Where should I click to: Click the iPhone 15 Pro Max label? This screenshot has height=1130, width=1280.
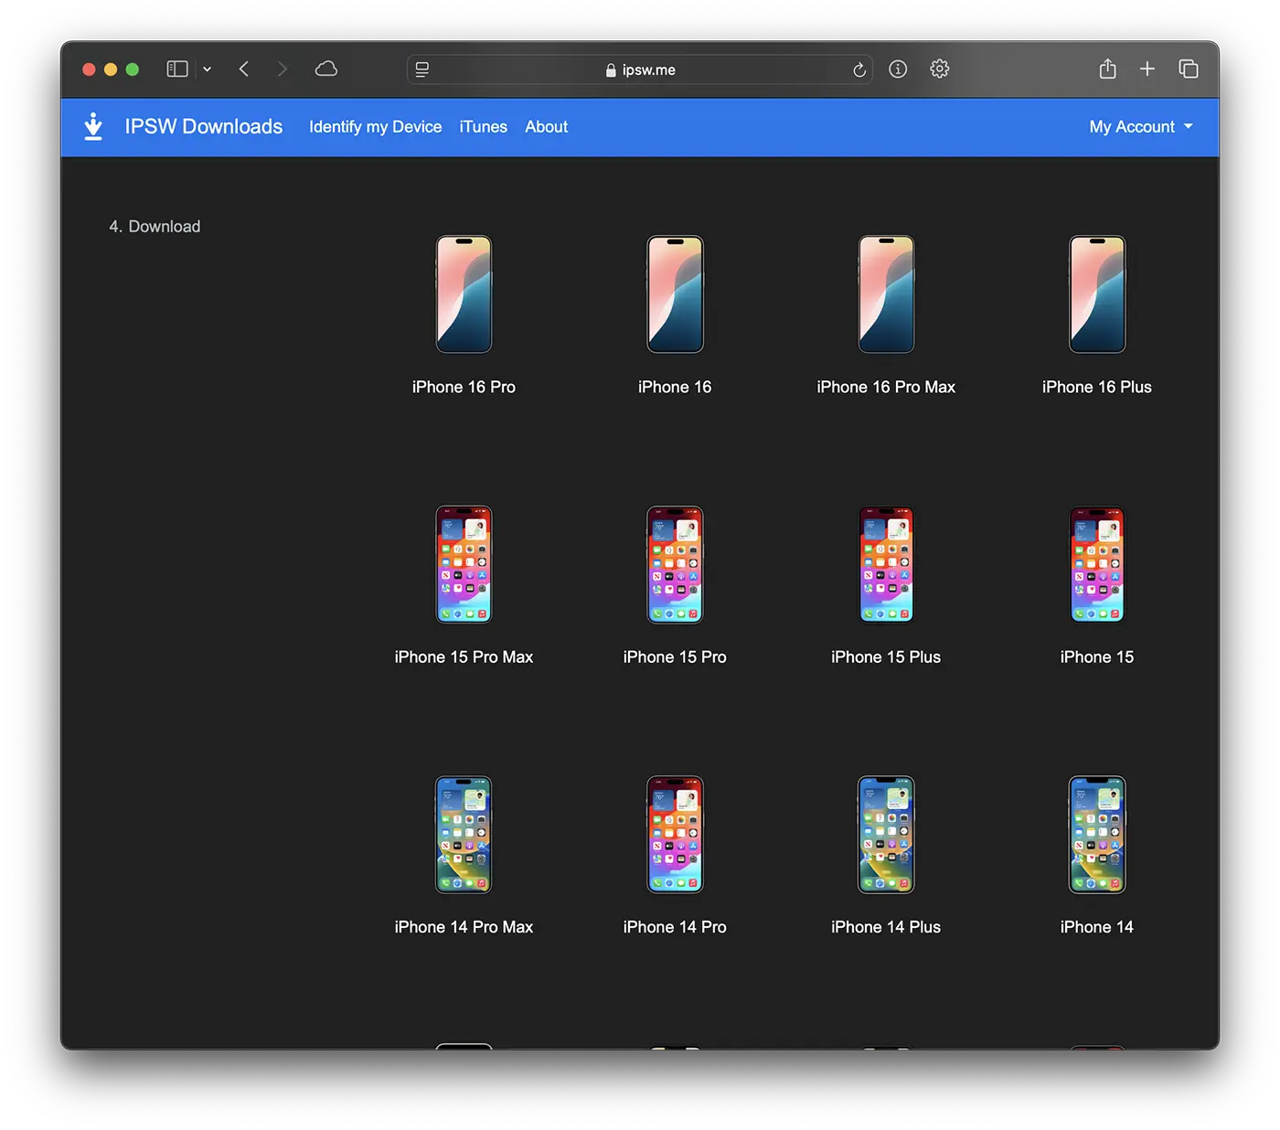464,656
